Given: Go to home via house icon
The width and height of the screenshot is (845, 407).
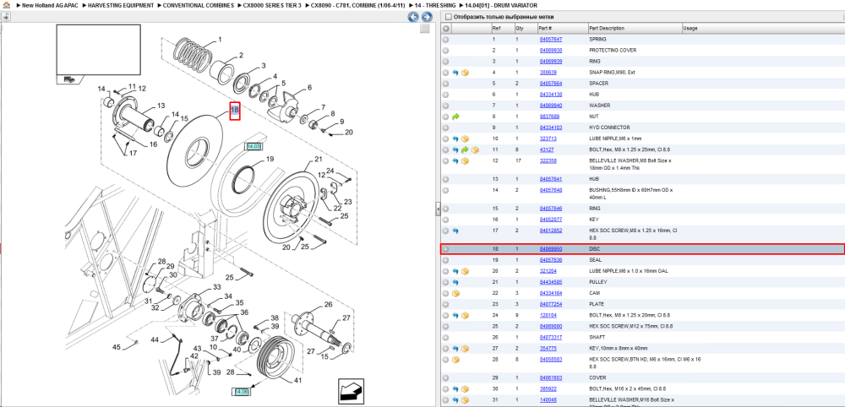Looking at the screenshot, I should [5, 5].
